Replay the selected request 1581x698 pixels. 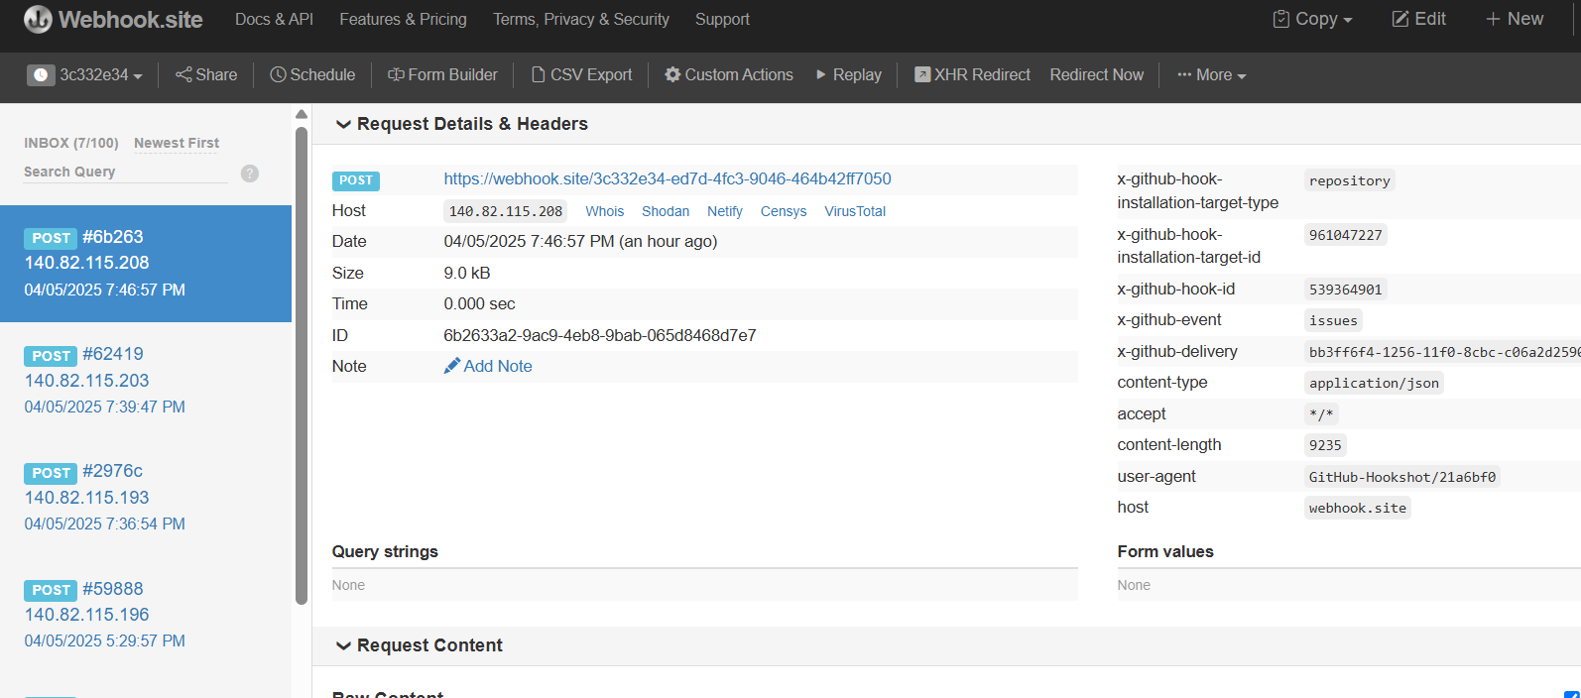pos(848,75)
